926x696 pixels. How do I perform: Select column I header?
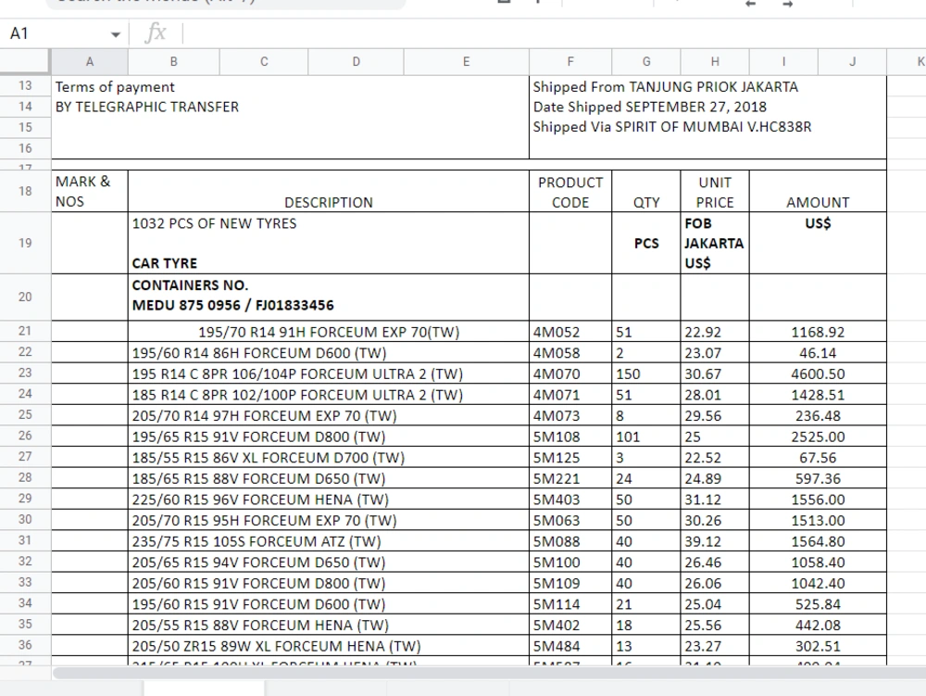click(x=783, y=61)
